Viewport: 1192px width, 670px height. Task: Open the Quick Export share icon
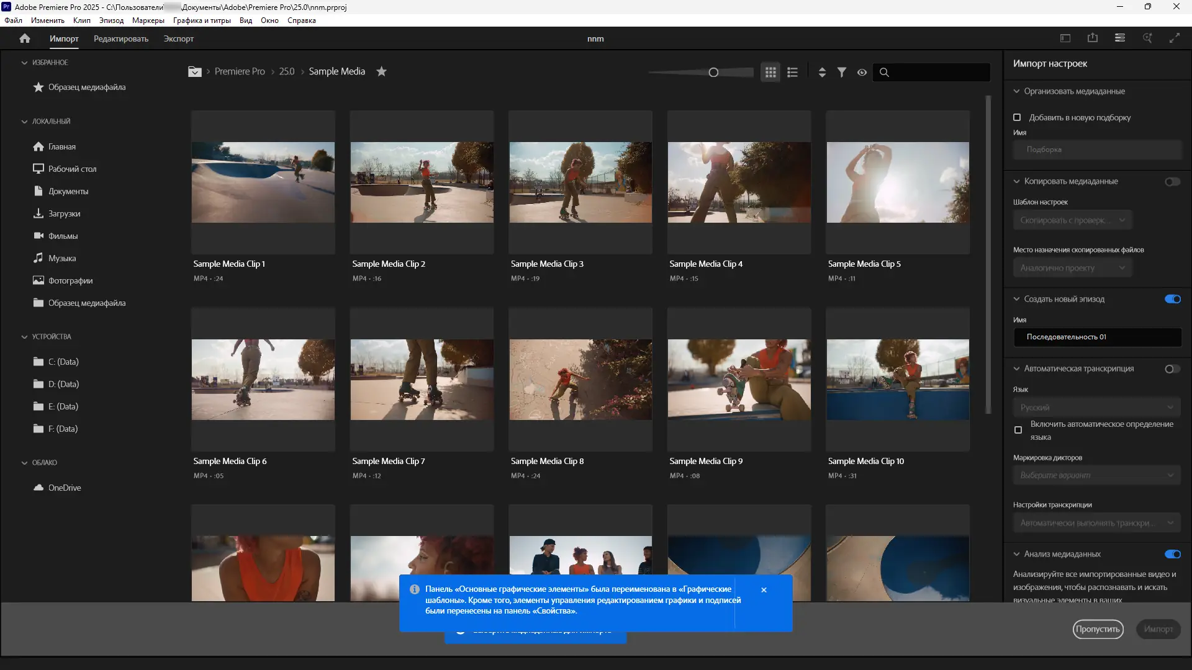point(1093,38)
